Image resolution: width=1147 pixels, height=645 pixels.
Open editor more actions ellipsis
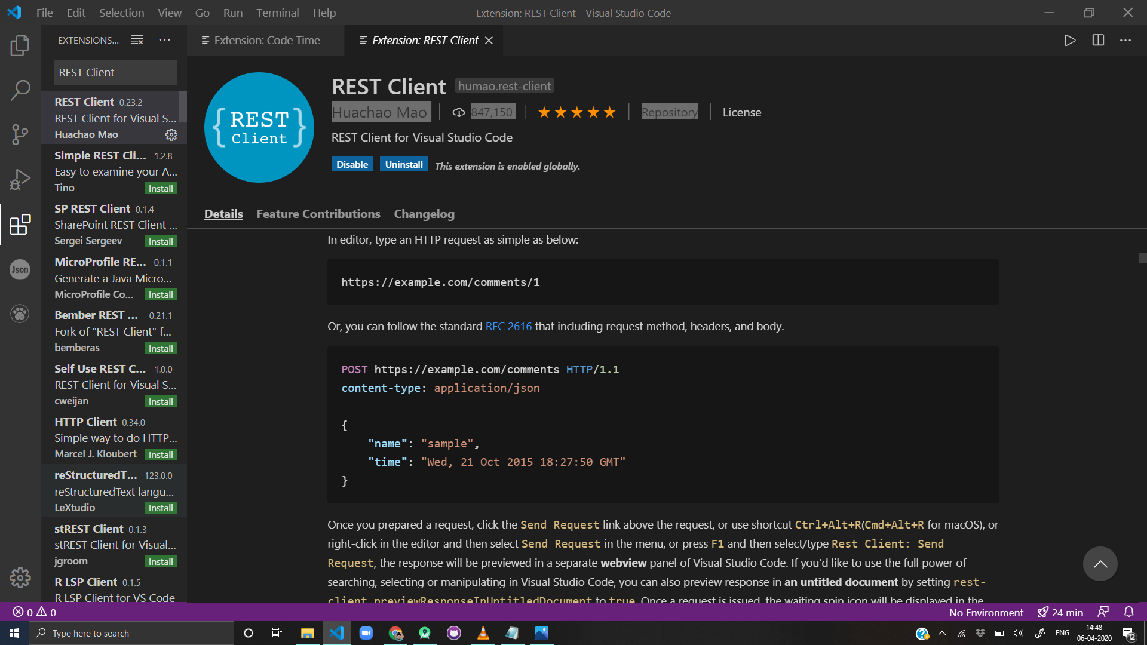click(1125, 40)
